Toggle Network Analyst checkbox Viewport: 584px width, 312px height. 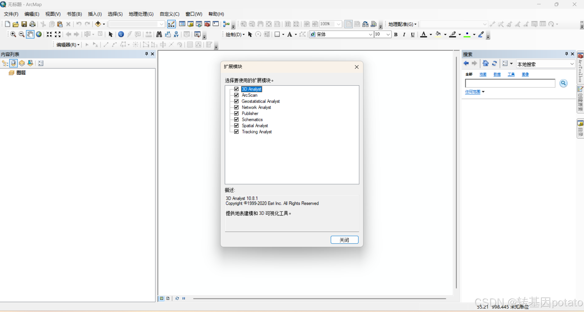click(x=236, y=107)
